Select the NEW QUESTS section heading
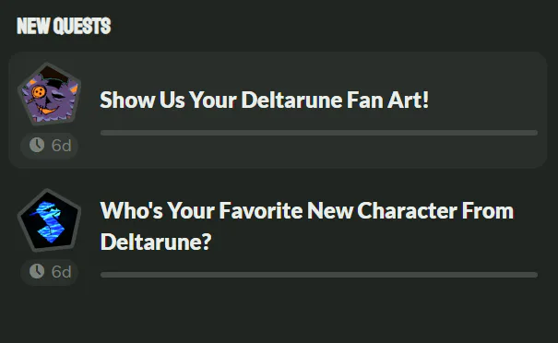This screenshot has width=558, height=343. [x=64, y=26]
